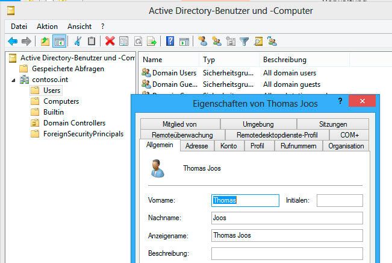Switch to the COM+ tab
The width and height of the screenshot is (392, 263).
click(349, 135)
